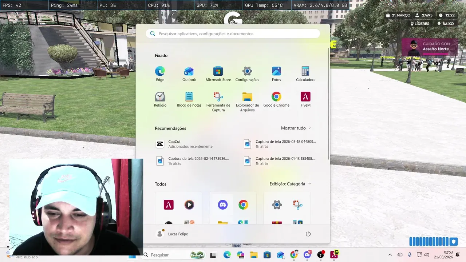Switch to FiveM on the taskbar
Screen dimensions: 466x262
[x=334, y=254]
